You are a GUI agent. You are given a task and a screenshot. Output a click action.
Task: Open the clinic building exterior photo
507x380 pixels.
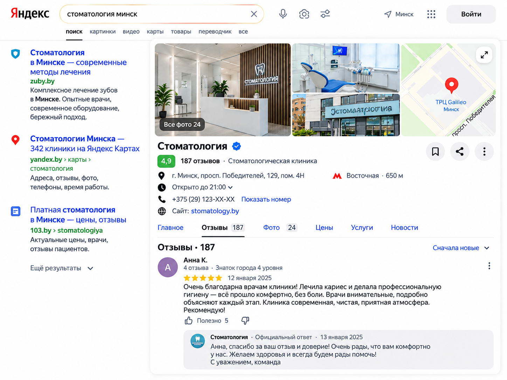[346, 115]
